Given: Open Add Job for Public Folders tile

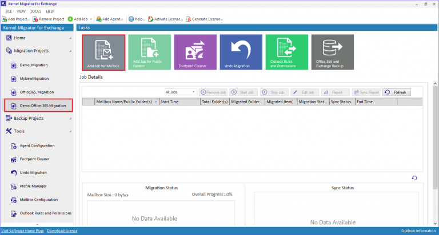Looking at the screenshot, I should click(x=149, y=52).
